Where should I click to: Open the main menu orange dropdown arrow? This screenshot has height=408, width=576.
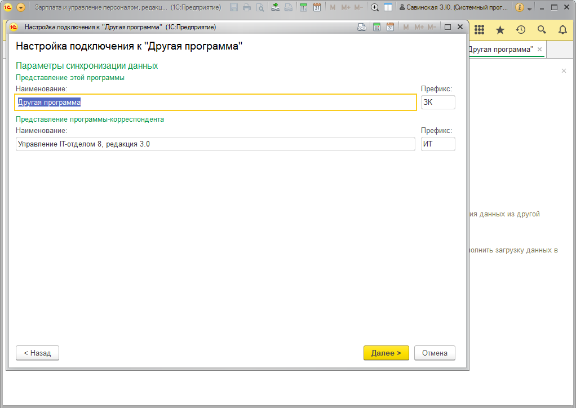[21, 8]
